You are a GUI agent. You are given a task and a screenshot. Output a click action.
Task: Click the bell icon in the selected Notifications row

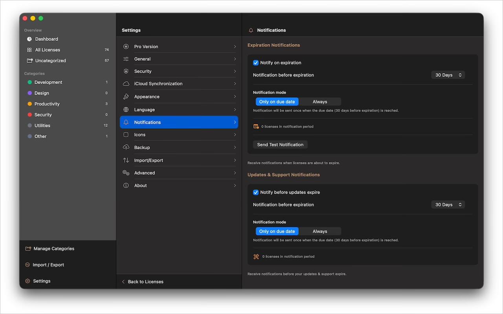[126, 122]
